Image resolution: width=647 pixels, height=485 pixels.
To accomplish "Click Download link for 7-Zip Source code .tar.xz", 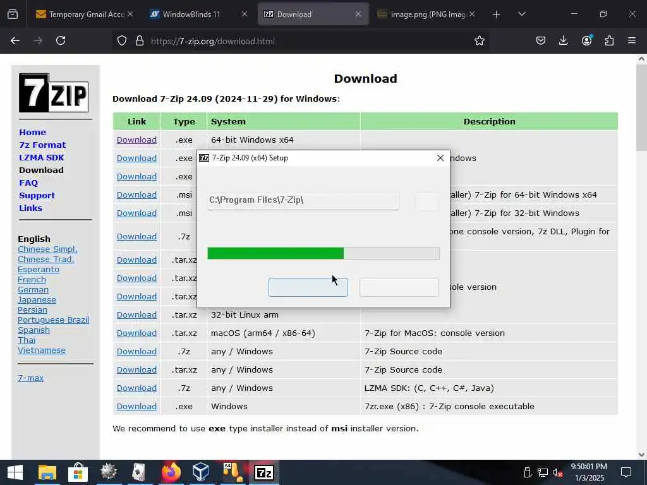I will click(x=136, y=369).
